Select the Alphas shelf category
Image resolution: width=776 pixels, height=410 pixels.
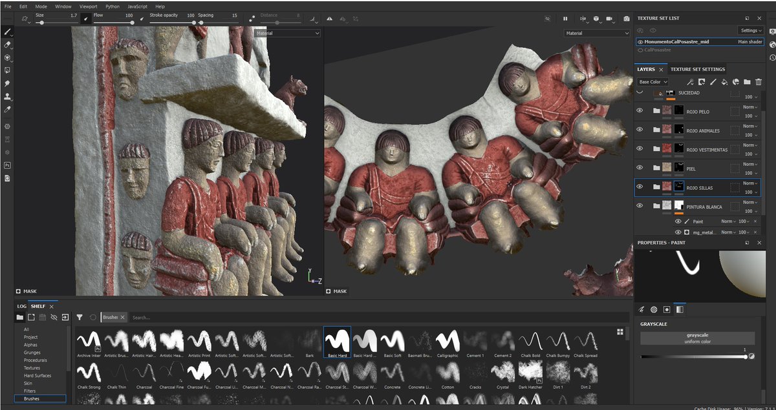pos(30,345)
